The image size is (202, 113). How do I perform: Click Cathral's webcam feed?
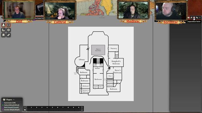(x=60, y=11)
